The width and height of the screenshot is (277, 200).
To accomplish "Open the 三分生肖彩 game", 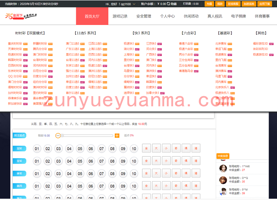I will point(186,60).
